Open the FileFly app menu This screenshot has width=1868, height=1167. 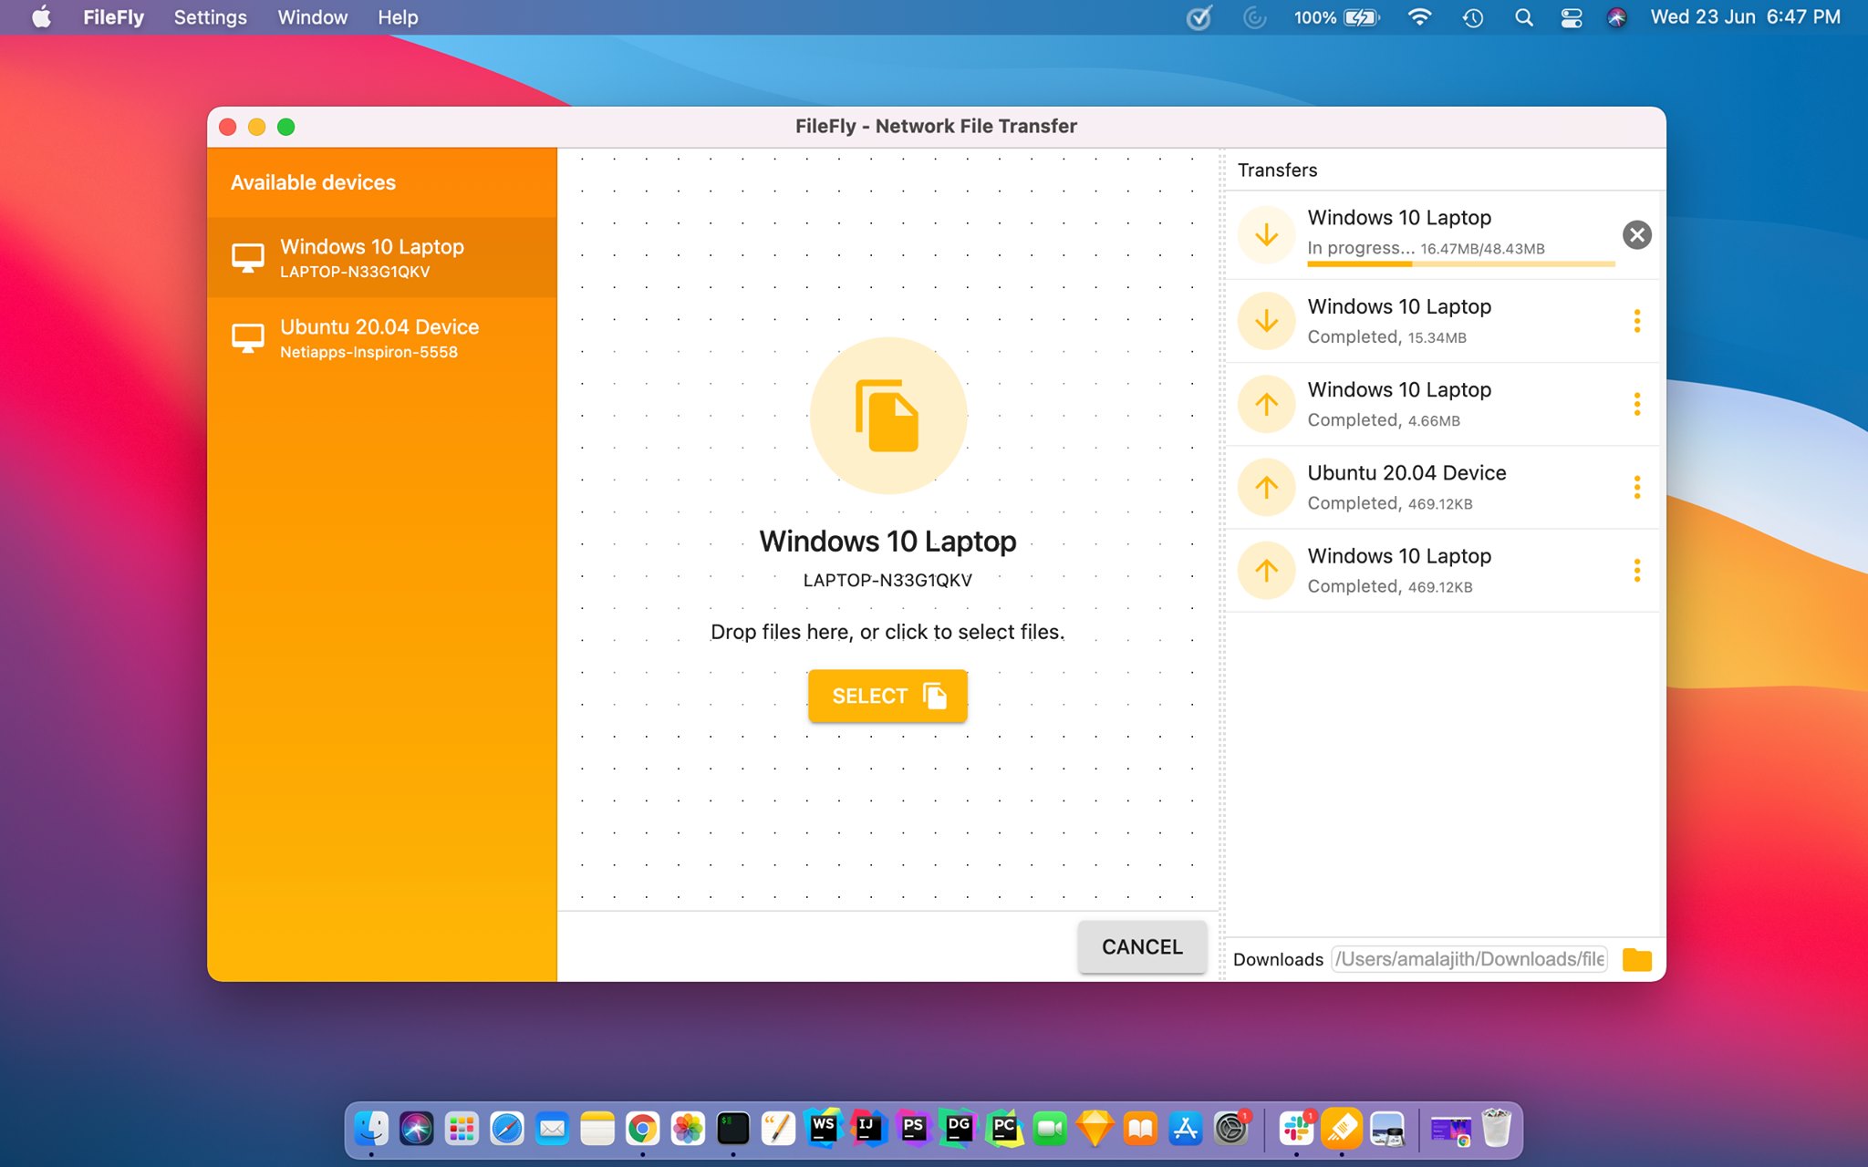[x=113, y=17]
